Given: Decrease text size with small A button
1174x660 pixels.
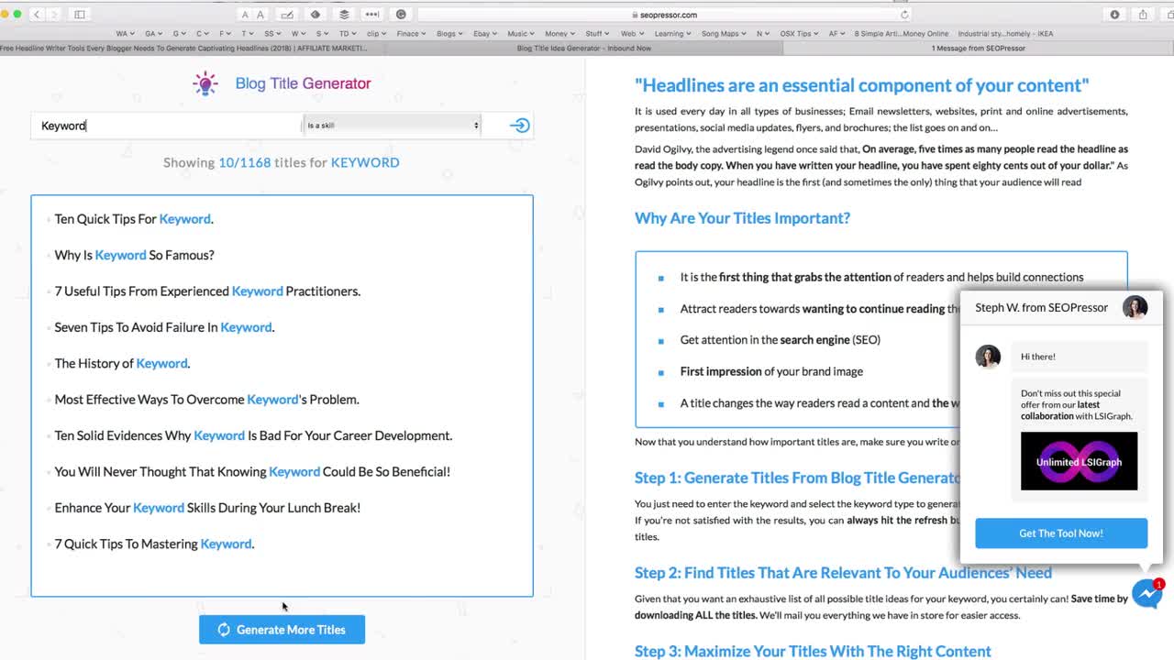Looking at the screenshot, I should coord(244,15).
